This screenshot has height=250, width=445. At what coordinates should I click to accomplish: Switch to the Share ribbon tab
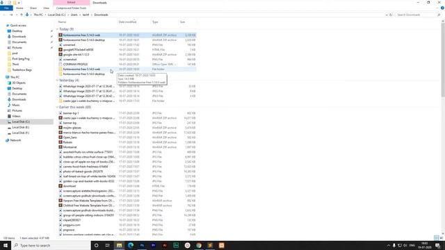(x=33, y=8)
